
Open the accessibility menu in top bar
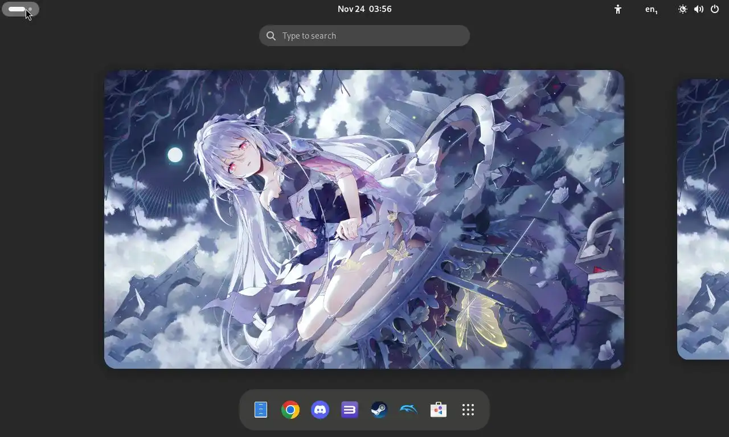(618, 9)
